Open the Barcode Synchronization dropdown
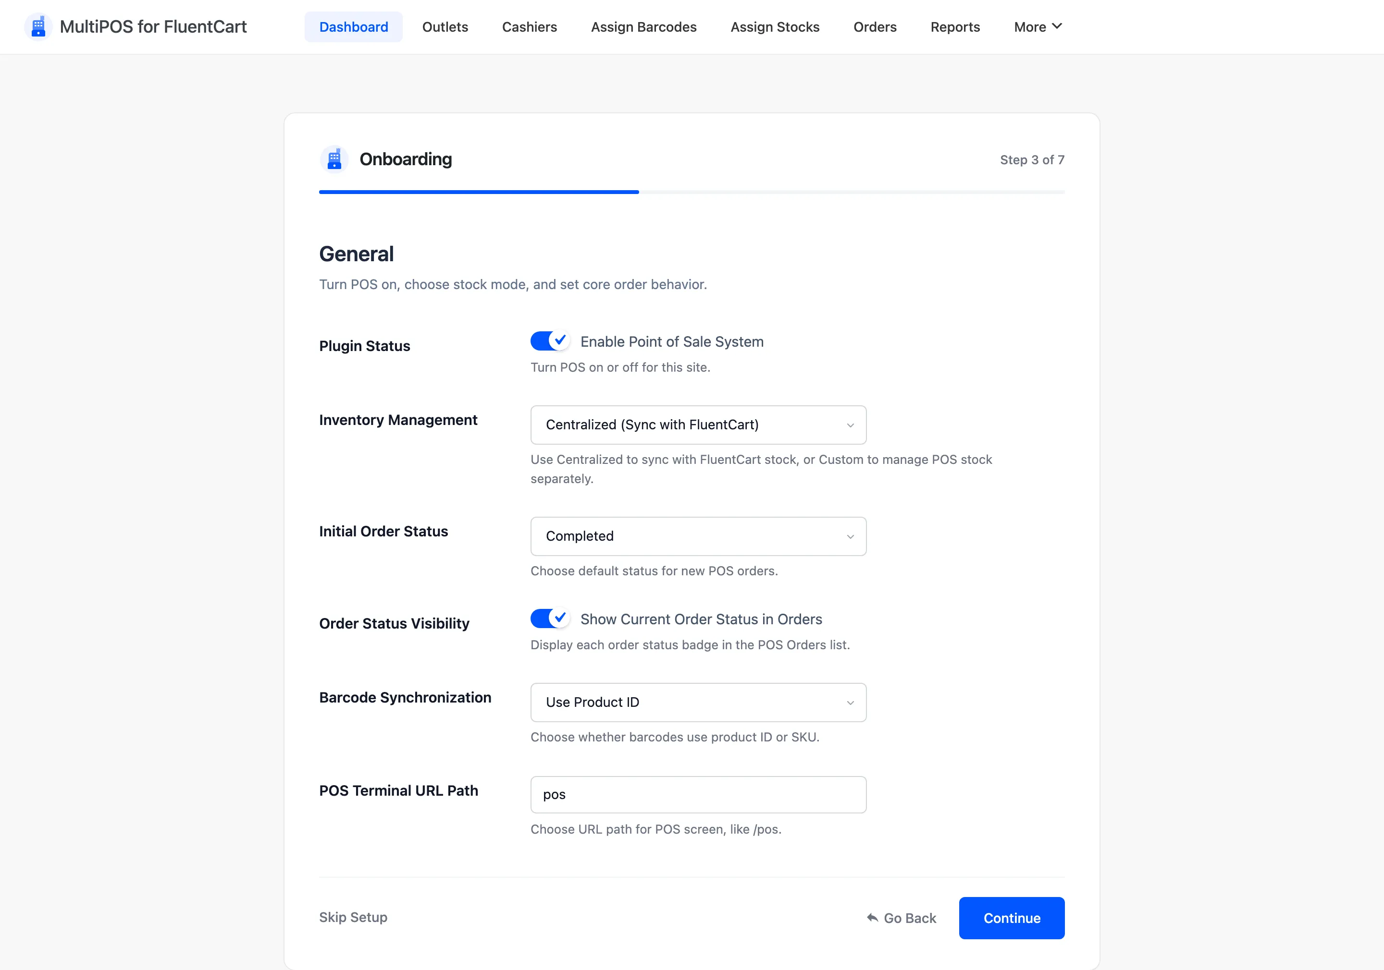 point(698,703)
